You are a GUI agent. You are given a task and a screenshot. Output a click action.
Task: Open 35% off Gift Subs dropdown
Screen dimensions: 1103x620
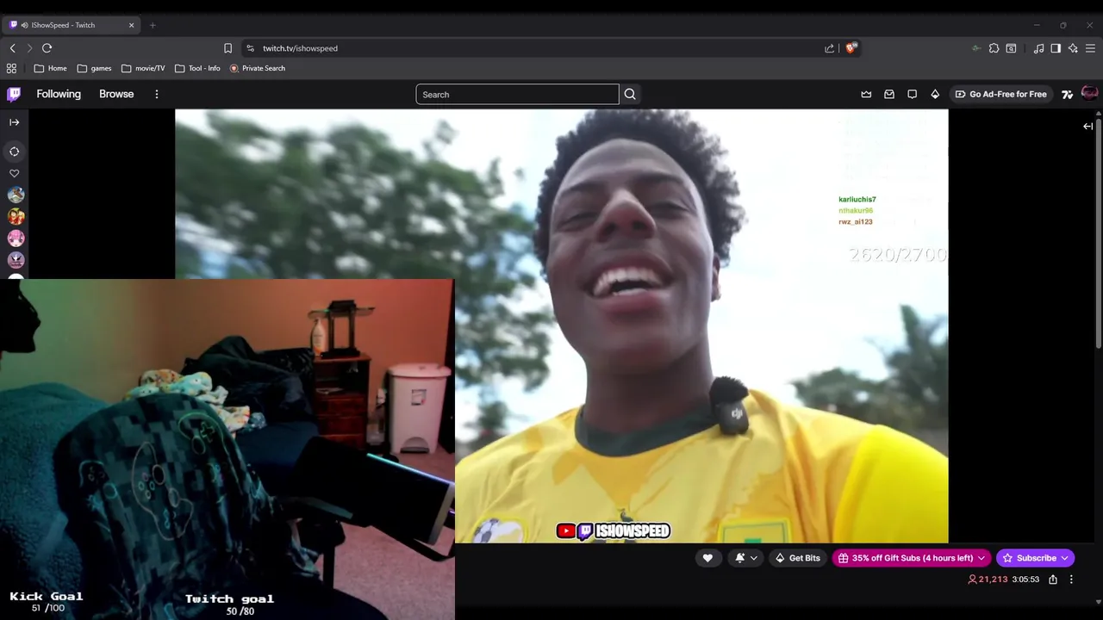(912, 558)
